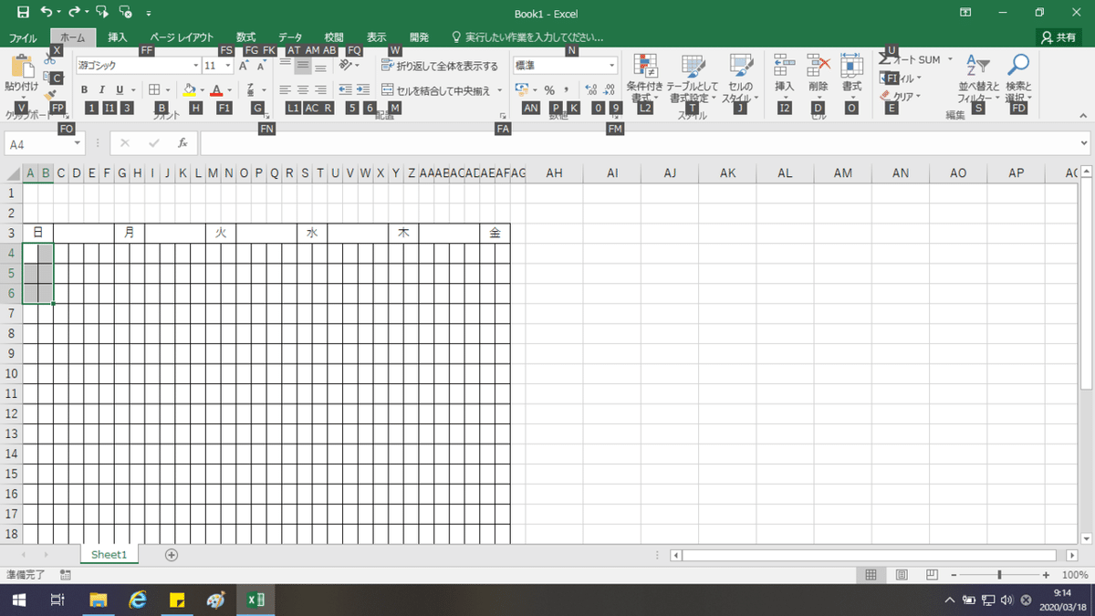
Task: Switch to the Data tab
Action: [290, 38]
